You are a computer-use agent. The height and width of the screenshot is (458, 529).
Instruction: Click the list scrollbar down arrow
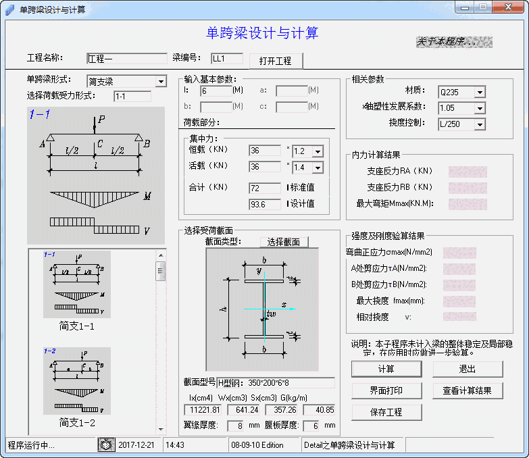[x=161, y=430]
